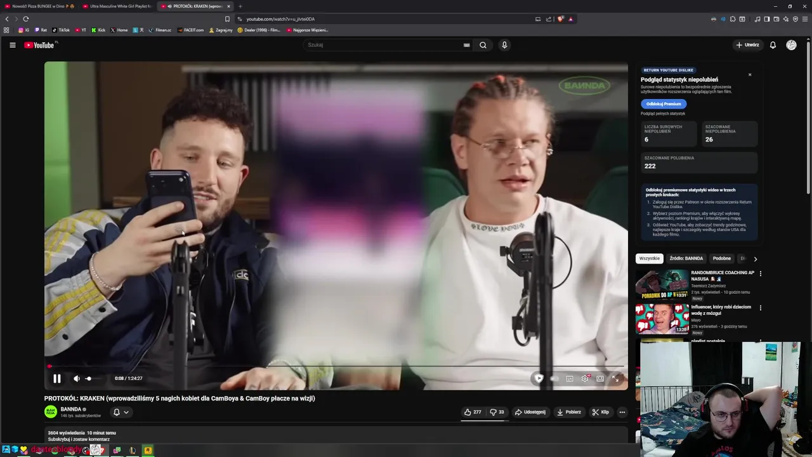Click the Udostępnij share button
812x457 pixels.
tap(530, 412)
